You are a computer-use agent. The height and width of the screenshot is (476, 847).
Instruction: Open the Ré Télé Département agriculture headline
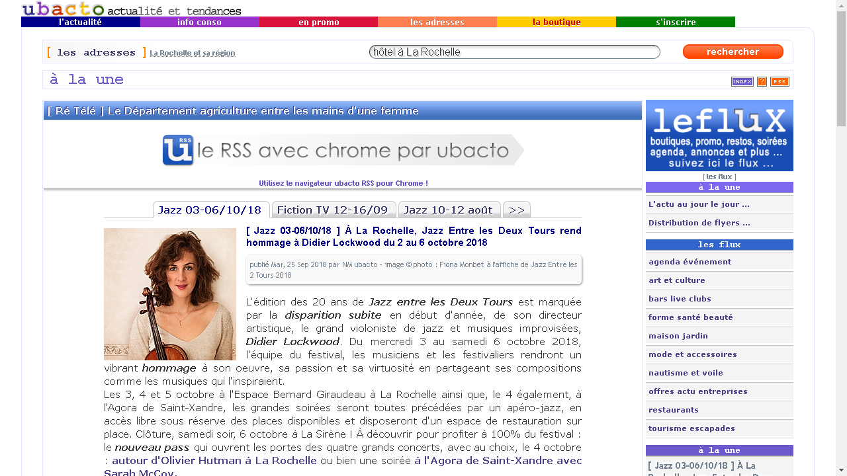(234, 110)
